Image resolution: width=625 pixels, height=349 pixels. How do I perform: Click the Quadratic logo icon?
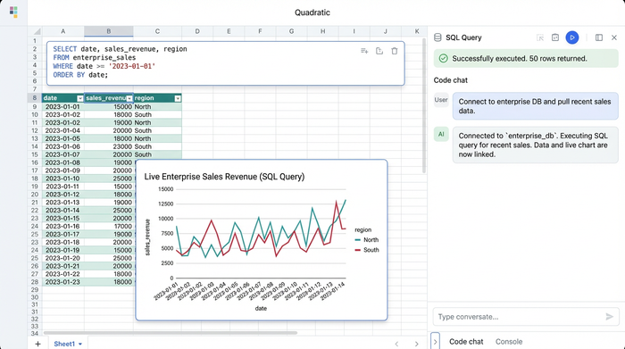pos(13,12)
